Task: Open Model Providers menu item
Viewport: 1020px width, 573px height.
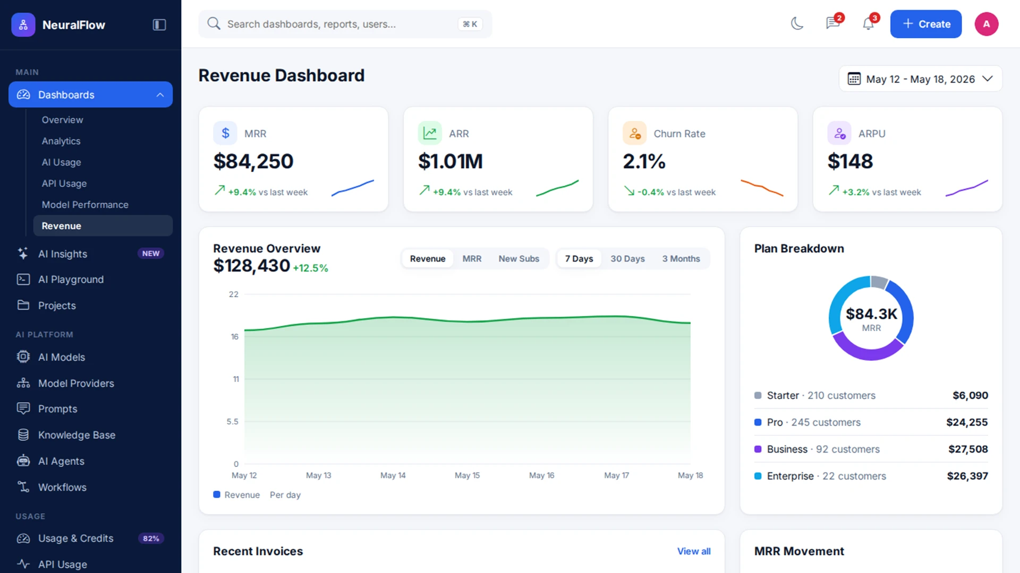Action: click(90, 383)
